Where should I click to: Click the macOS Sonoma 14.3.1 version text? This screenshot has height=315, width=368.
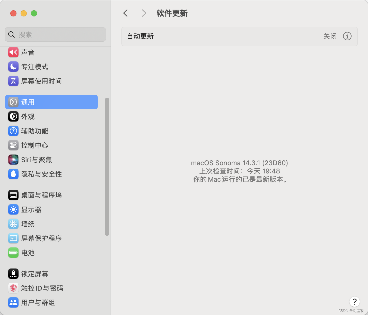[x=239, y=163]
